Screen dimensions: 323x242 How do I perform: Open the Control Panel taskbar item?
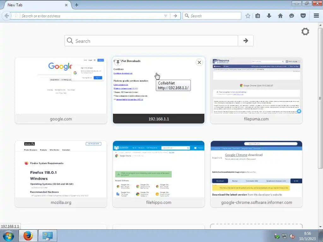[48, 236]
